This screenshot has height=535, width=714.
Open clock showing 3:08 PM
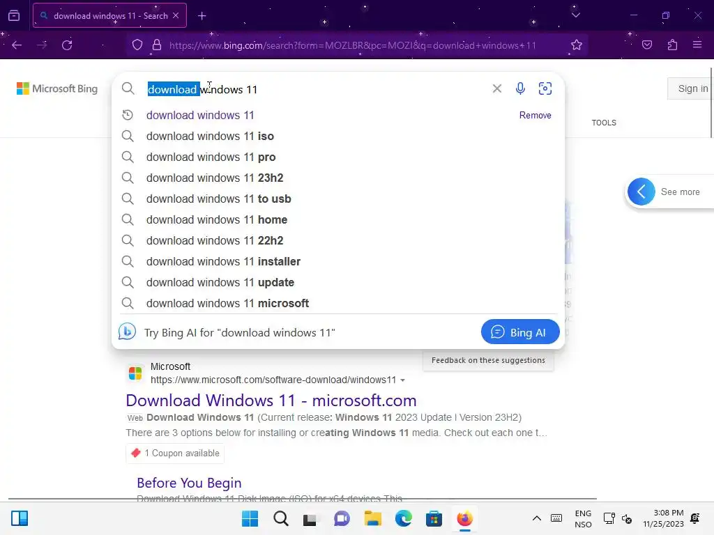pos(663,518)
